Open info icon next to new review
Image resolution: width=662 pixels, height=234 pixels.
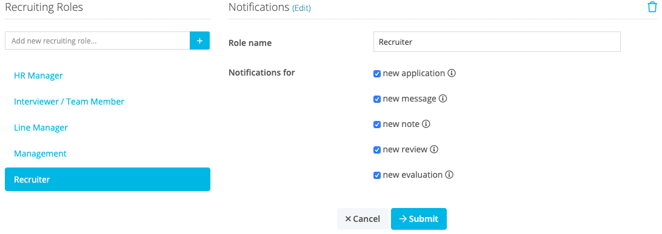434,149
